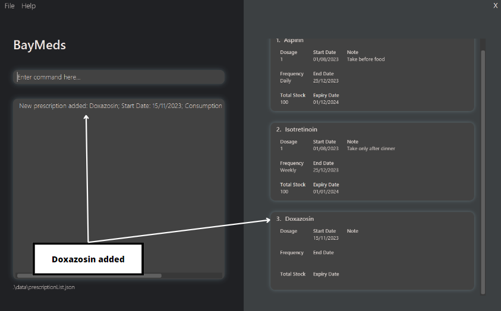Click the Doxazosin 'Expiry Date' label
Viewport: 501px width, 311px height.
(326, 274)
